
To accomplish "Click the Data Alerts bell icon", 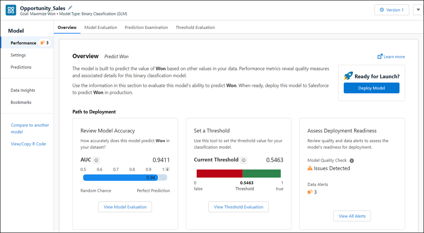I will (310, 192).
